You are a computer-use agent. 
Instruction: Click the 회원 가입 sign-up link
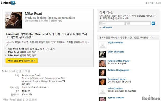point(149,3)
